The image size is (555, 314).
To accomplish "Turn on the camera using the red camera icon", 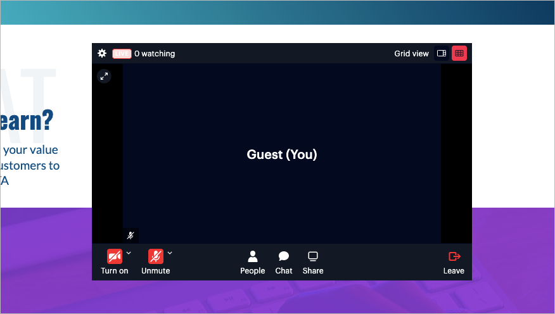I will [x=114, y=256].
